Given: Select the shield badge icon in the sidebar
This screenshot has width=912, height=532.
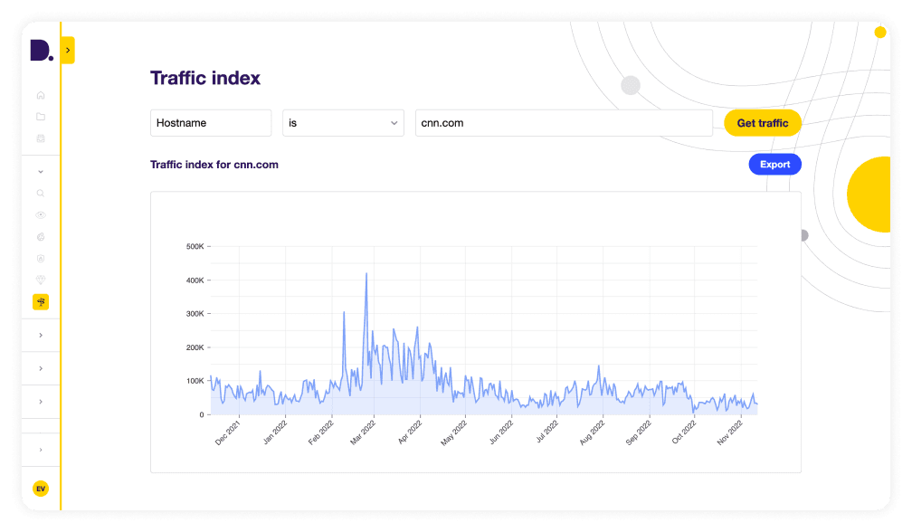Looking at the screenshot, I should pyautogui.click(x=41, y=258).
